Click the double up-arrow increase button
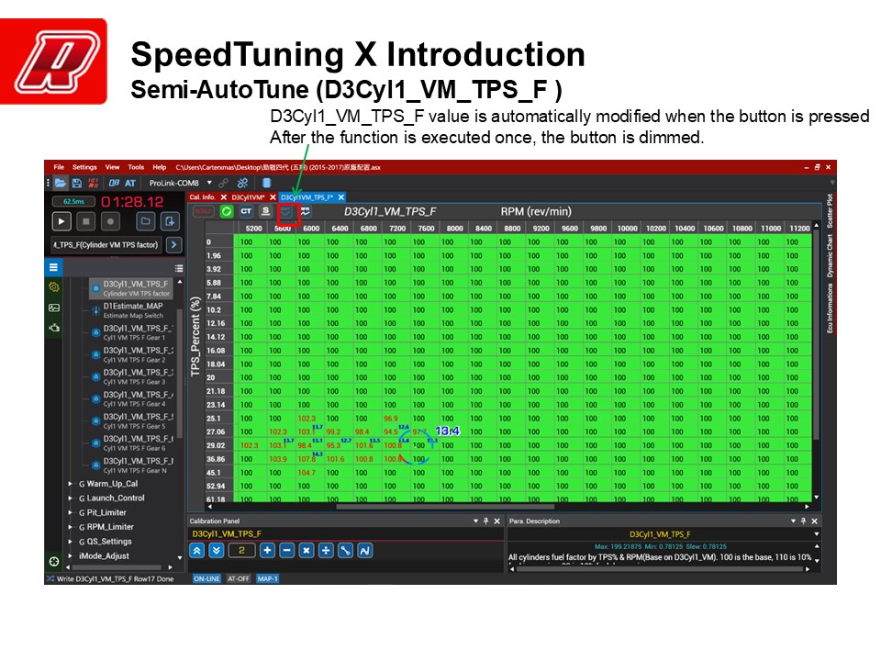881x661 pixels. (197, 550)
